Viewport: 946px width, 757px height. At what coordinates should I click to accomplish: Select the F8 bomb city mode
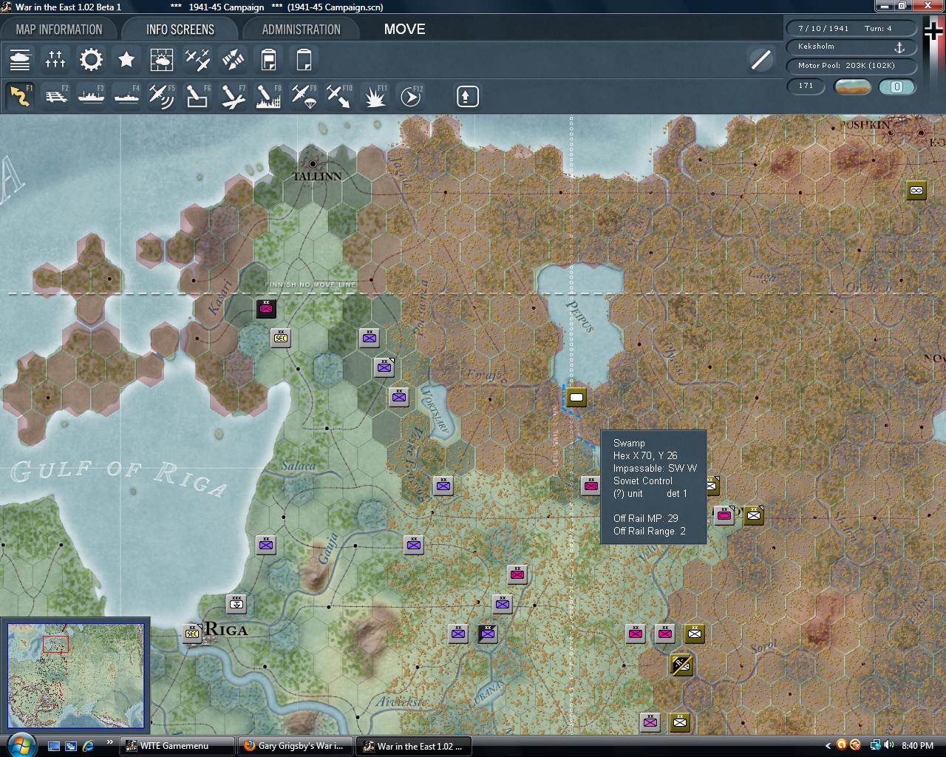268,96
